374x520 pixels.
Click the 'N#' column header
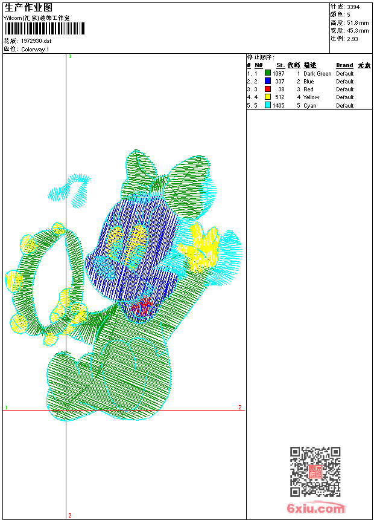259,65
